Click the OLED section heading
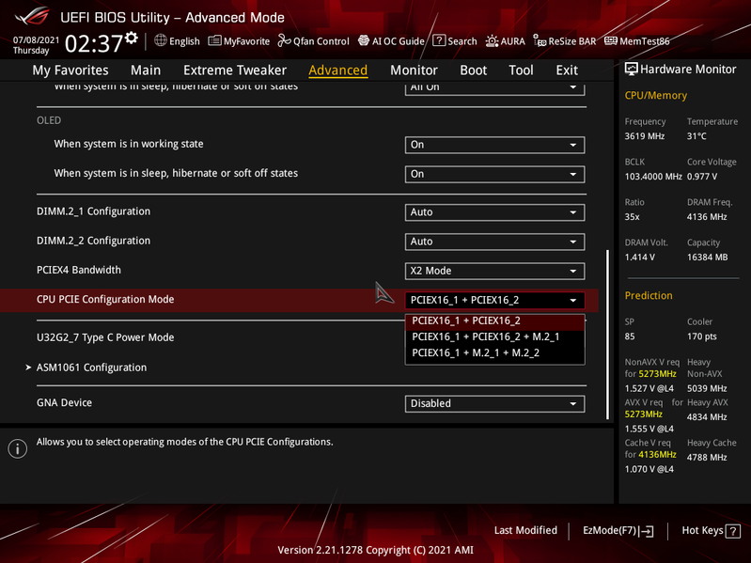This screenshot has width=751, height=563. [49, 120]
